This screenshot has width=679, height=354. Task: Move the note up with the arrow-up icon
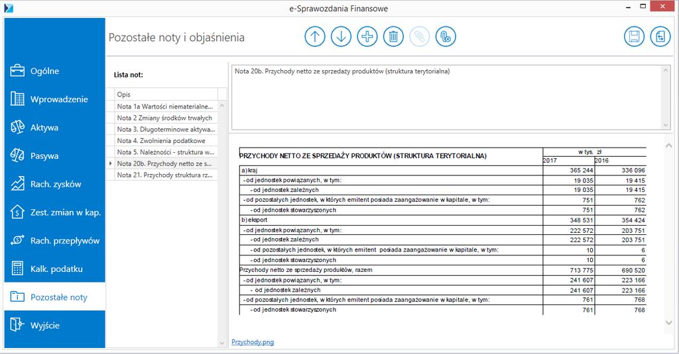point(315,37)
